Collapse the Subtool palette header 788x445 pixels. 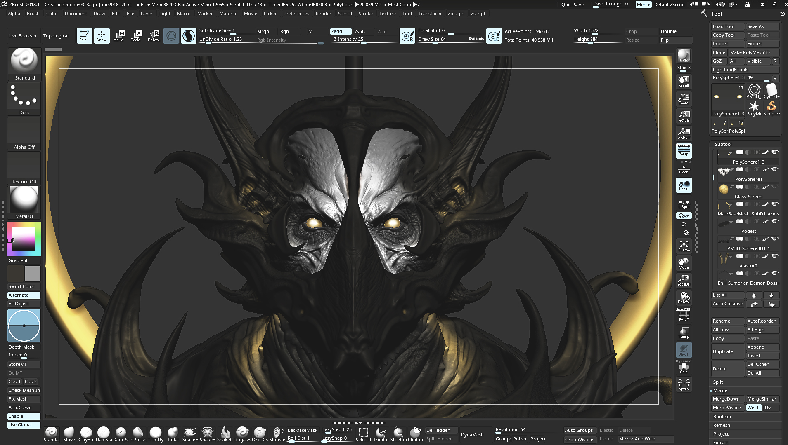pyautogui.click(x=723, y=144)
